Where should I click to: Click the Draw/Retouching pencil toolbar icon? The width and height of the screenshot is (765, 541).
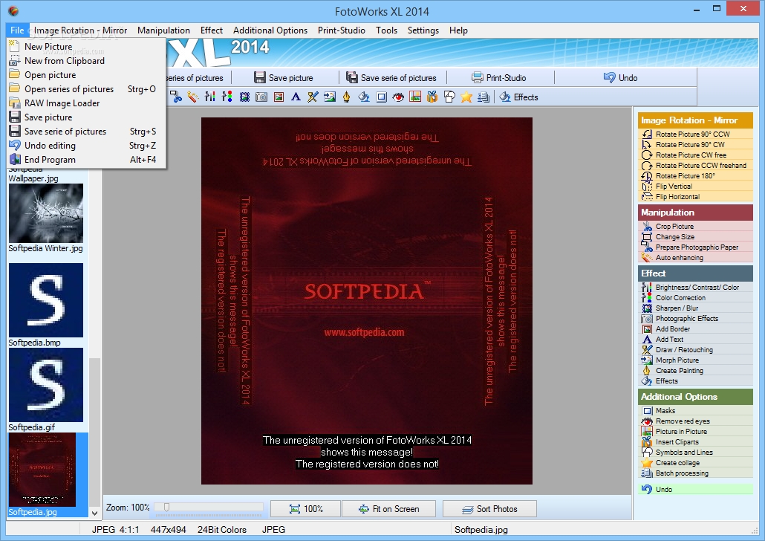coord(313,97)
